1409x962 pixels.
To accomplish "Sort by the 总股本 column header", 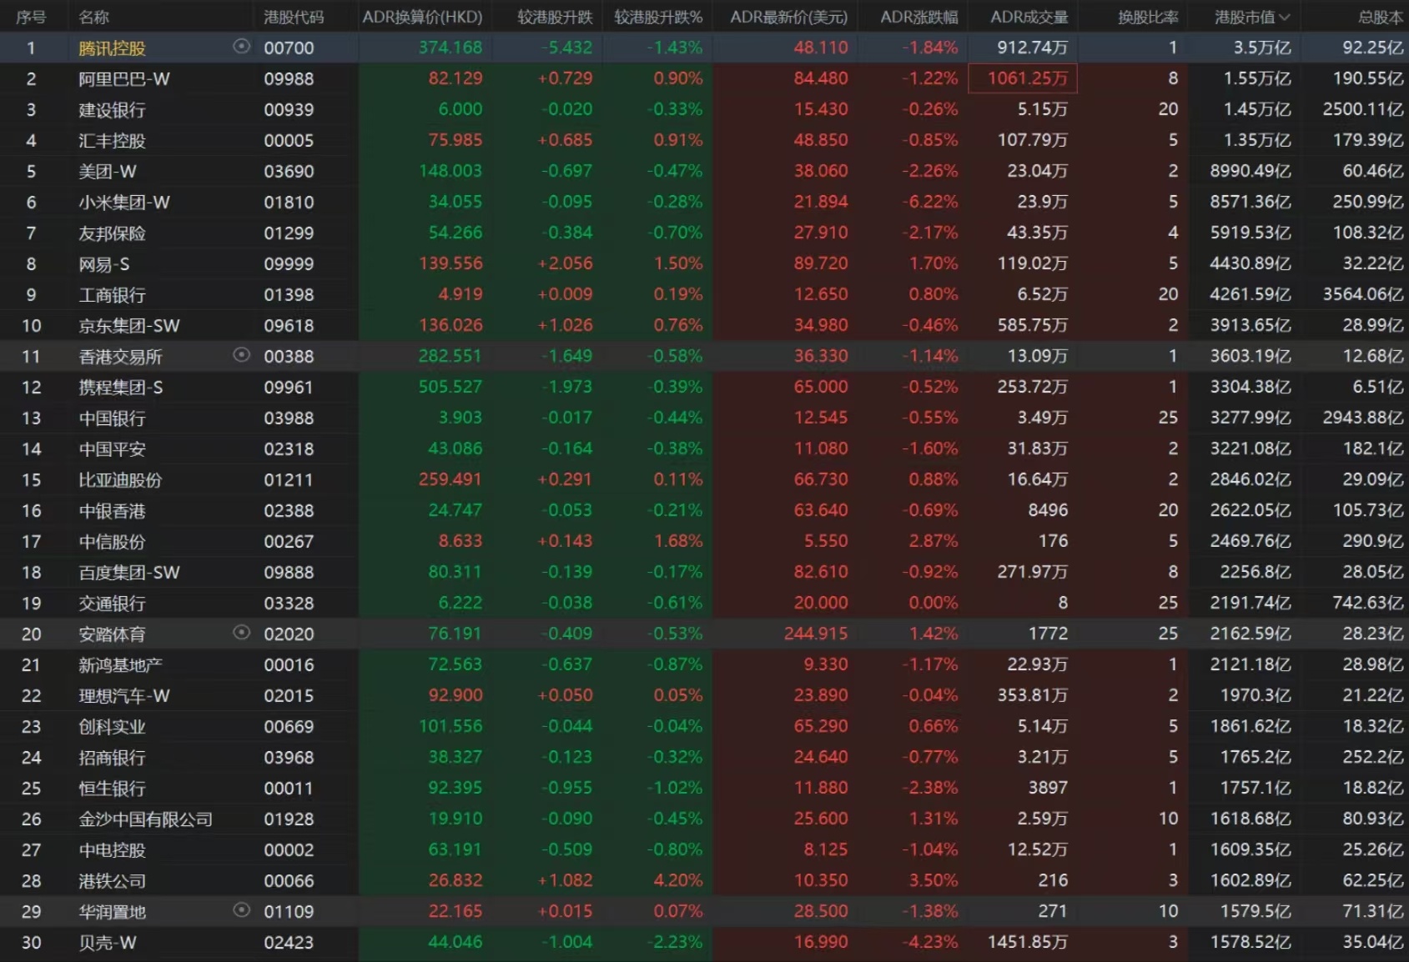I will point(1381,17).
